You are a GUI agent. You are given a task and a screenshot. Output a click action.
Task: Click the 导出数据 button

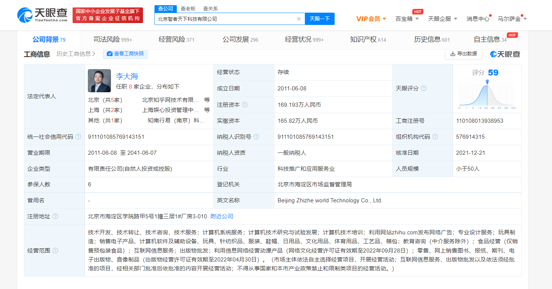pos(463,54)
